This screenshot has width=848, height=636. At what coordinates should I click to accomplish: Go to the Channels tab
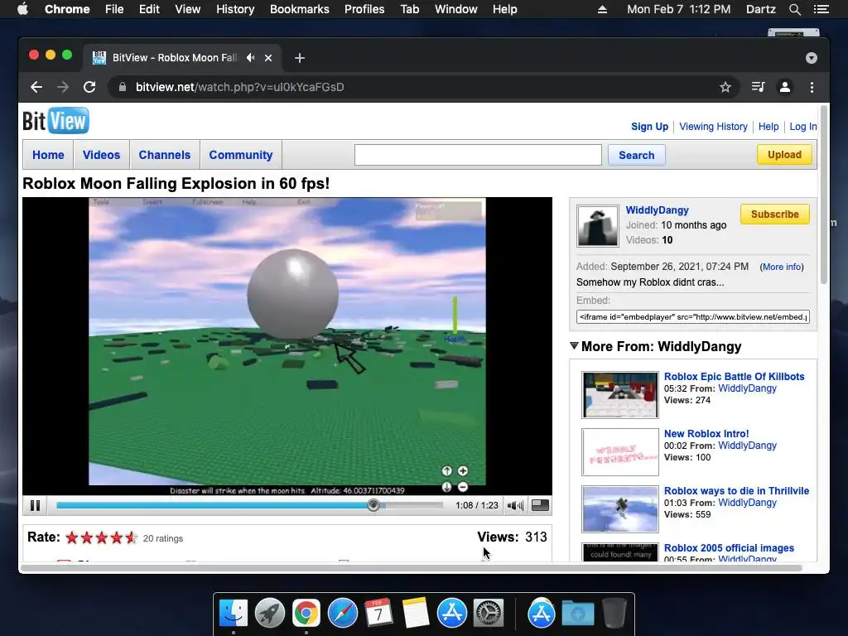(x=165, y=155)
